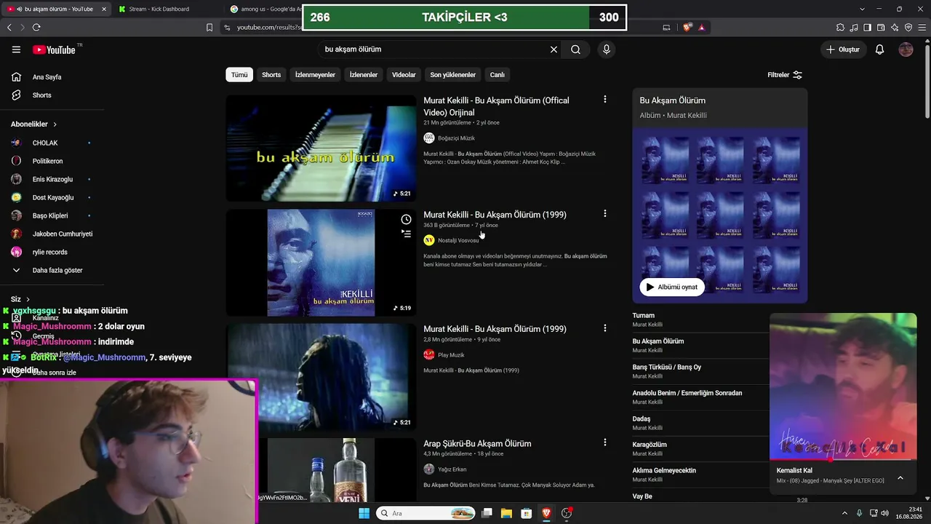Open the Arap Şükrü-Bu Akşam Ölürüm title
Image resolution: width=931 pixels, height=524 pixels.
coord(477,443)
